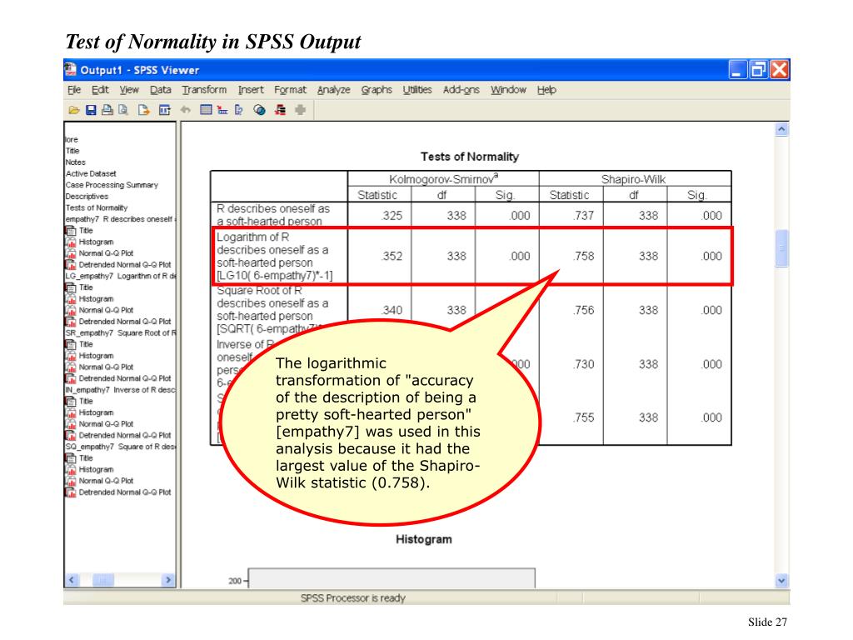The height and width of the screenshot is (640, 853).
Task: Click the Title item icon under empathy7 outline
Action: coord(71,231)
